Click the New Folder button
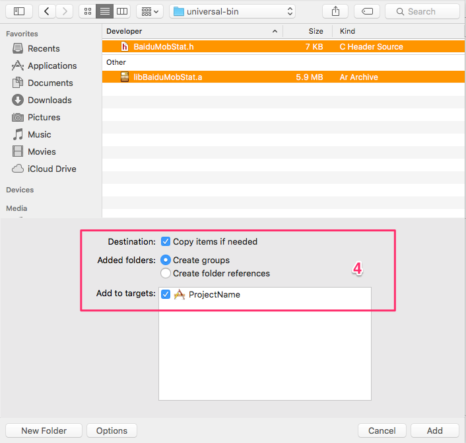466x443 pixels. pyautogui.click(x=44, y=430)
